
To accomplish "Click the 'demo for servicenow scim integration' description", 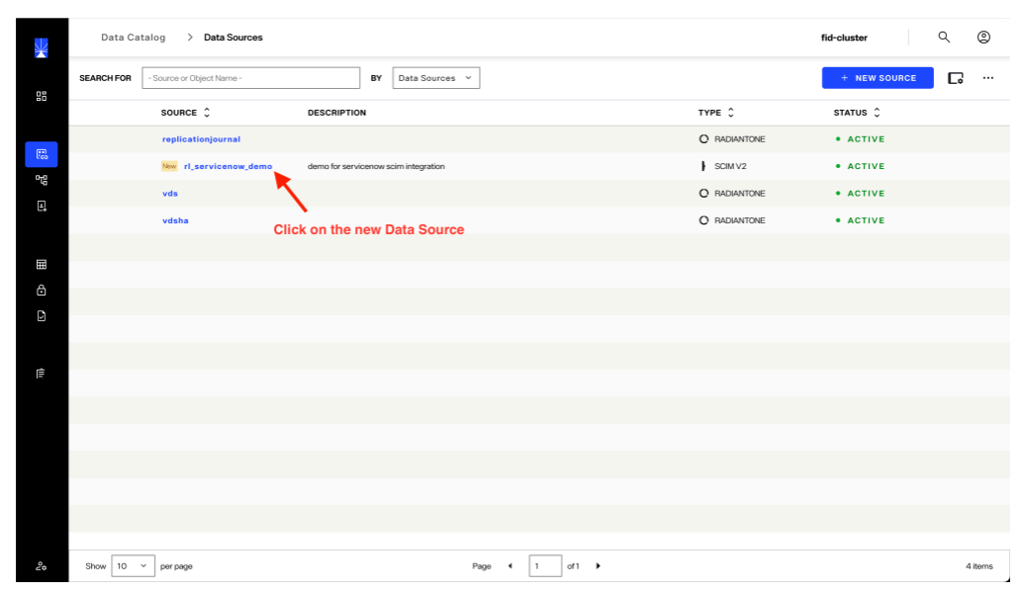I will (x=376, y=166).
